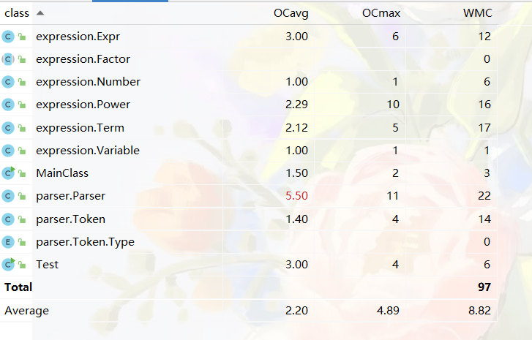Screen dimensions: 532x340
Task: Click the runnable class icon beside MainClass
Action: [8, 173]
